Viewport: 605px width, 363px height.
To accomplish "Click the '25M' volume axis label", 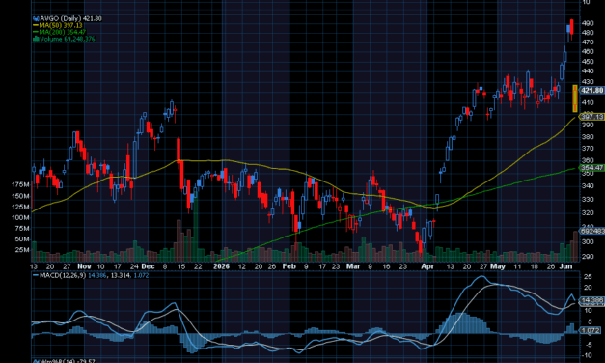I will (22, 250).
